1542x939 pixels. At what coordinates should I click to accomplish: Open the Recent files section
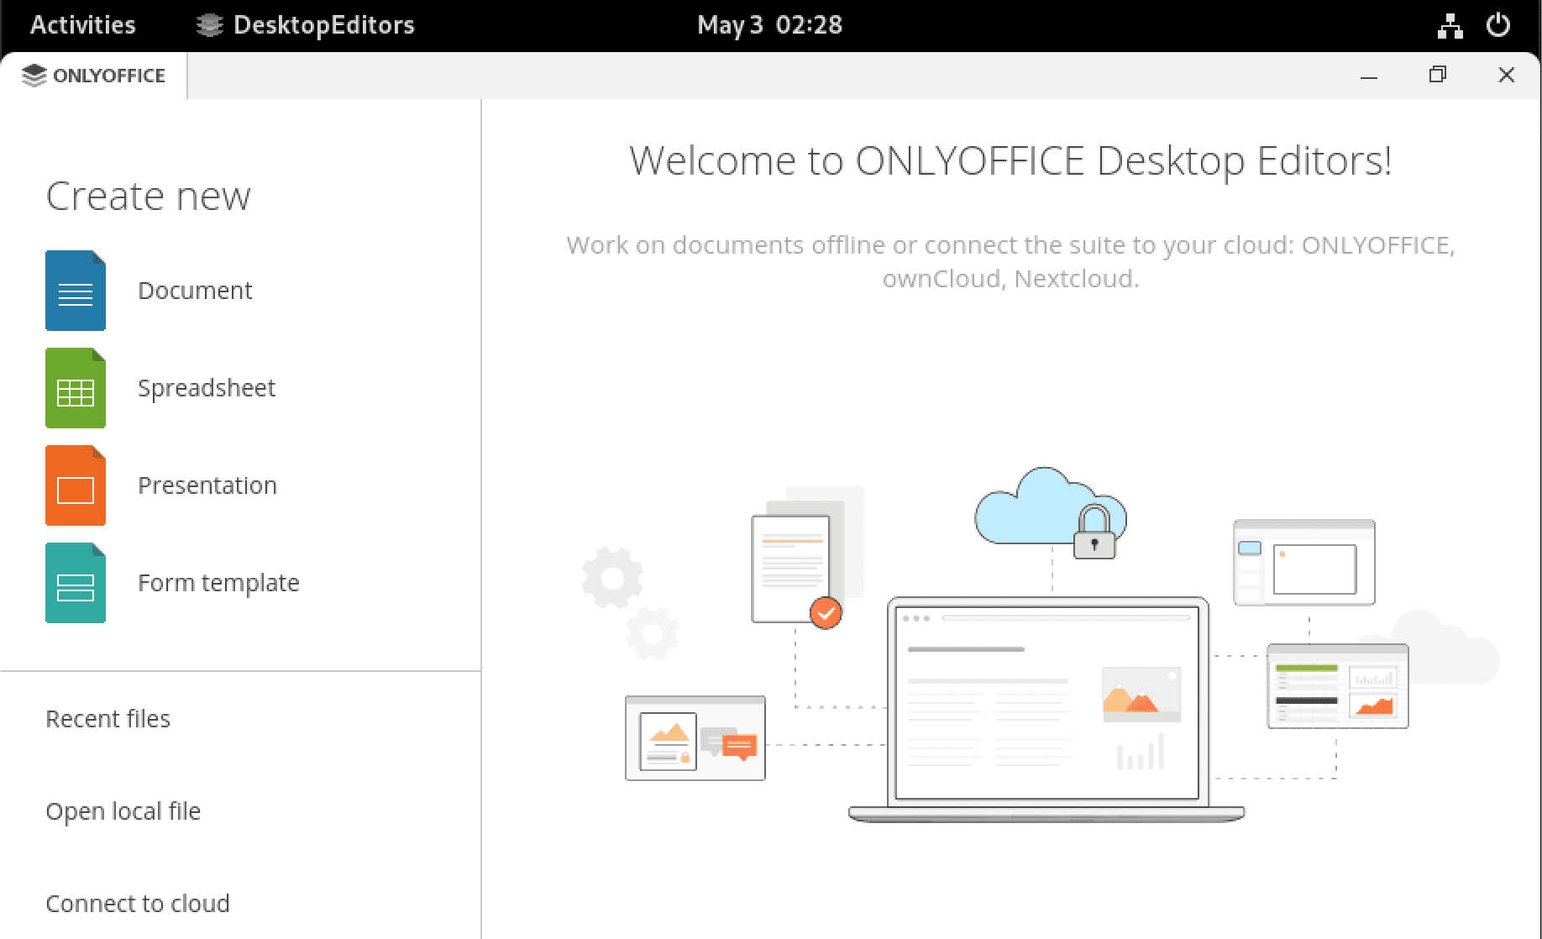point(108,719)
